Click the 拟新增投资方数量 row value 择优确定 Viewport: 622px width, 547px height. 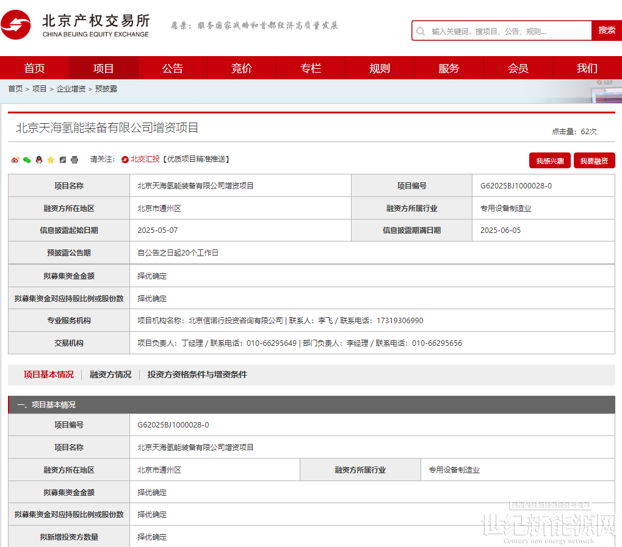[152, 537]
